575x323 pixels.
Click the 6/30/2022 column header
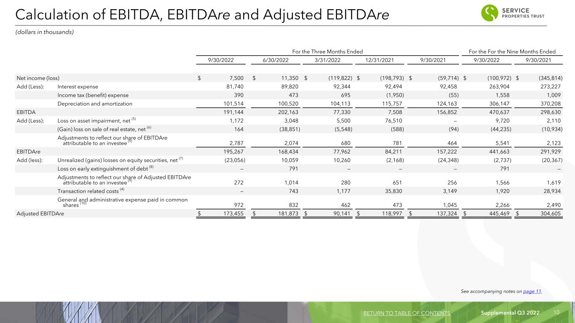(x=275, y=60)
